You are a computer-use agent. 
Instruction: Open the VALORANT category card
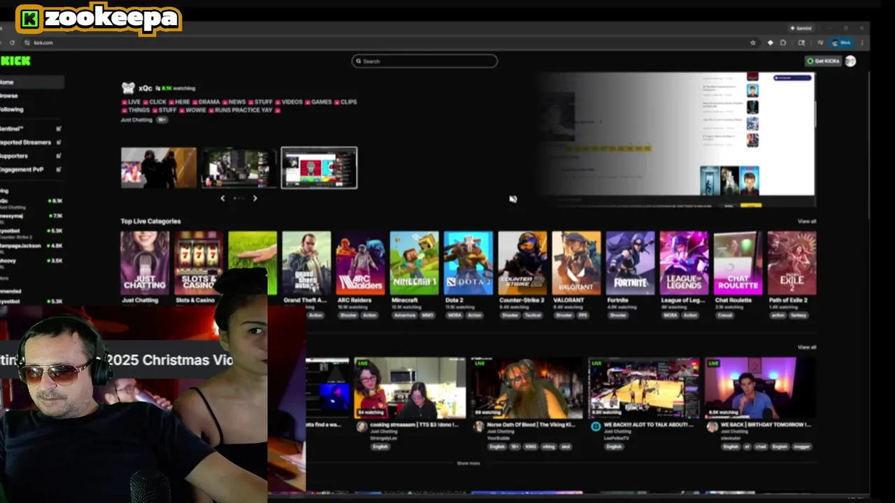576,263
